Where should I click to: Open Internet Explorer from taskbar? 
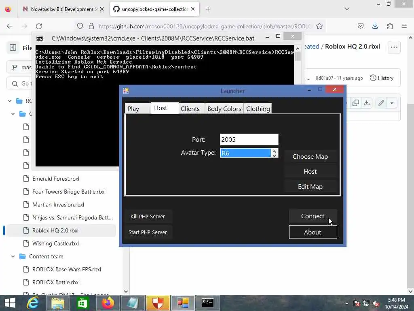33,302
